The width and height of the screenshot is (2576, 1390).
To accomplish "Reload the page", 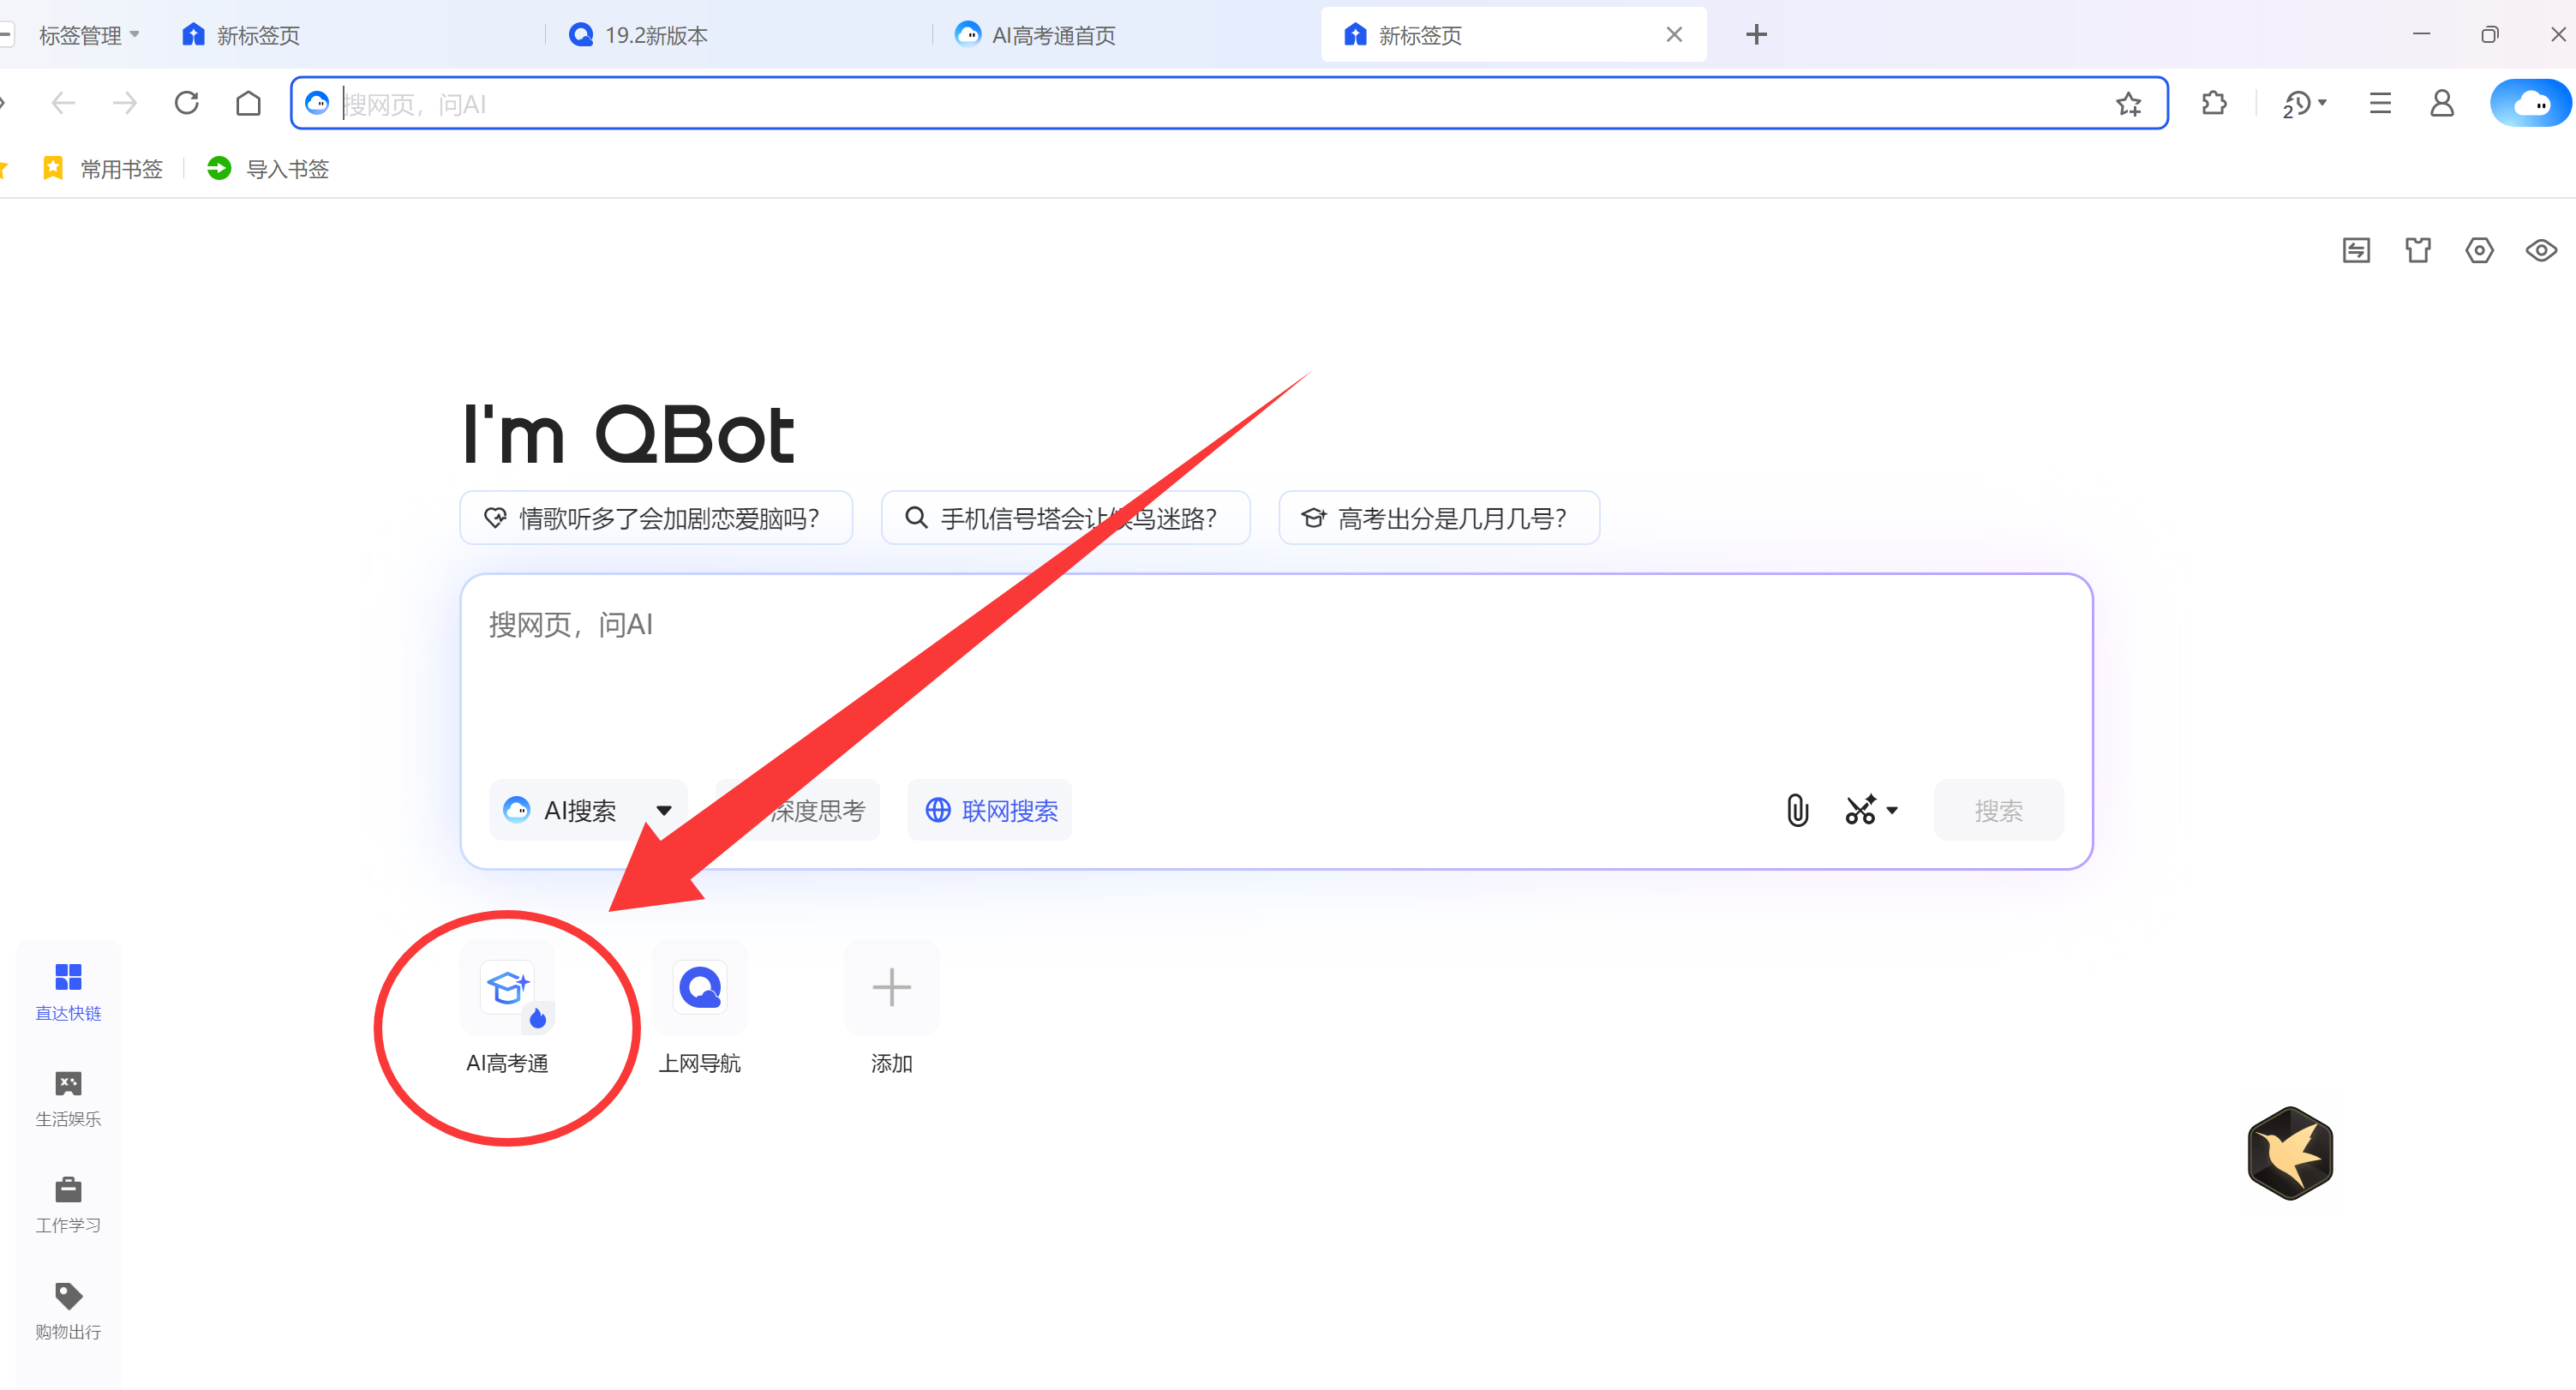I will pyautogui.click(x=187, y=103).
